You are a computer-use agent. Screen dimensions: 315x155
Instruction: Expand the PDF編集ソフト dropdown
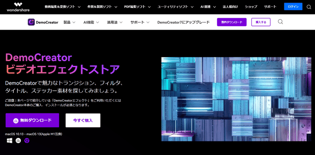coord(137,7)
